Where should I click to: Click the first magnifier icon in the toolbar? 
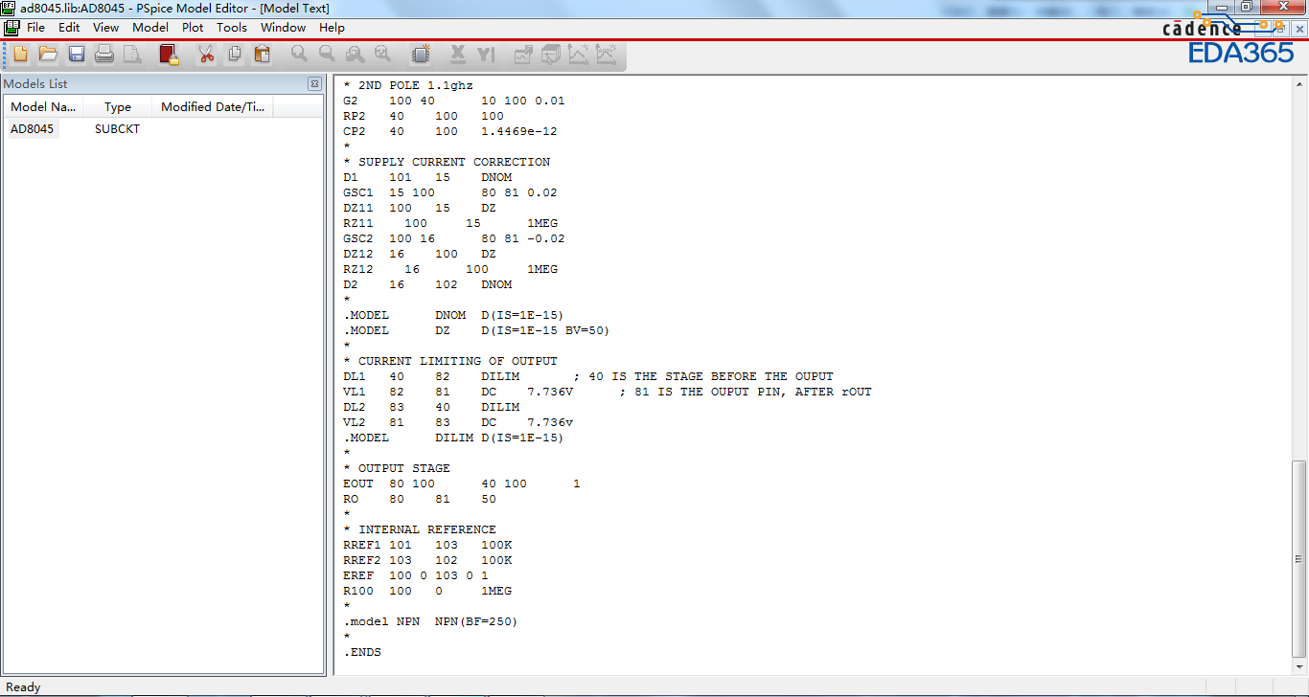coord(300,55)
